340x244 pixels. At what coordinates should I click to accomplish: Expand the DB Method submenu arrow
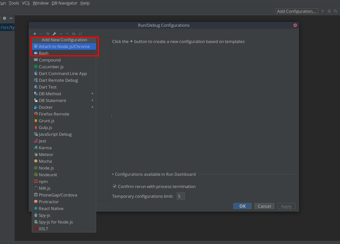click(x=93, y=94)
